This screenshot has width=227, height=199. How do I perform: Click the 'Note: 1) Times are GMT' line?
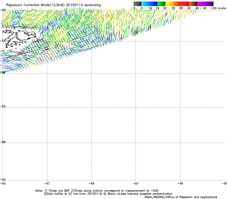[x=53, y=191]
